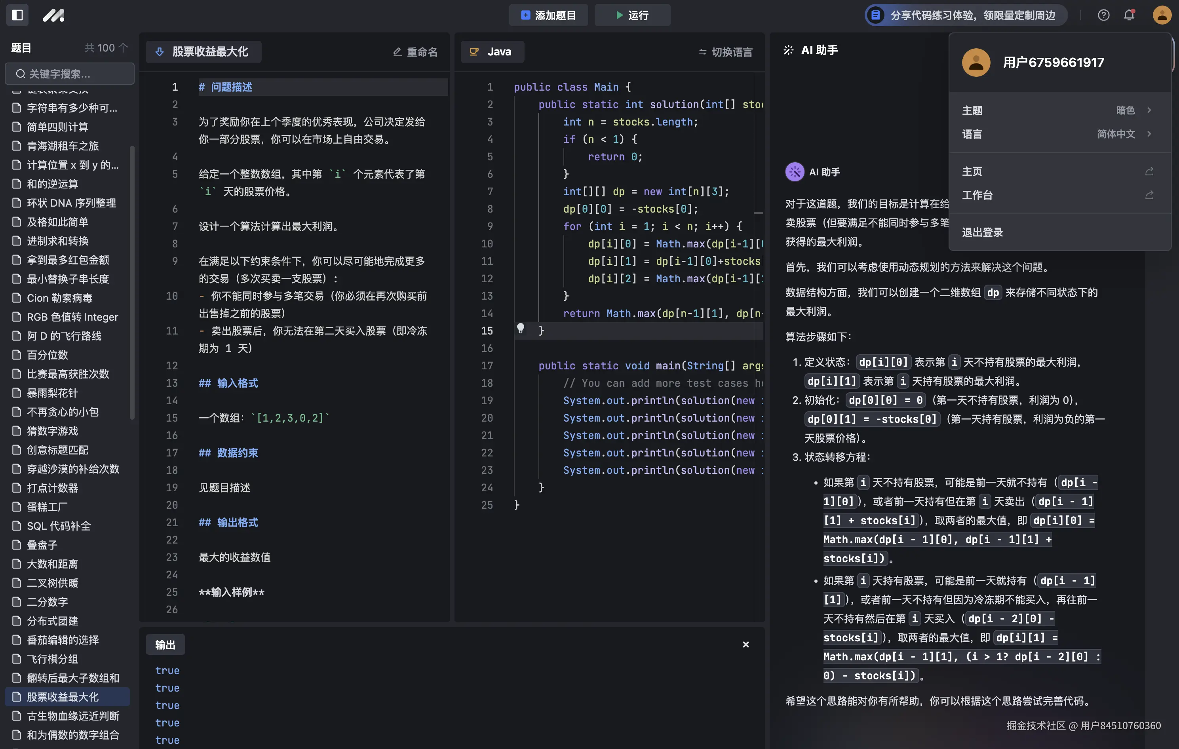This screenshot has height=749, width=1179.
Task: Click the 关键字搜索 search field
Action: click(x=70, y=74)
